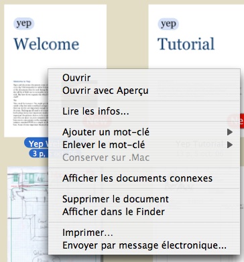
Task: Choose Envoyer par message électronique…
Action: pyautogui.click(x=144, y=245)
